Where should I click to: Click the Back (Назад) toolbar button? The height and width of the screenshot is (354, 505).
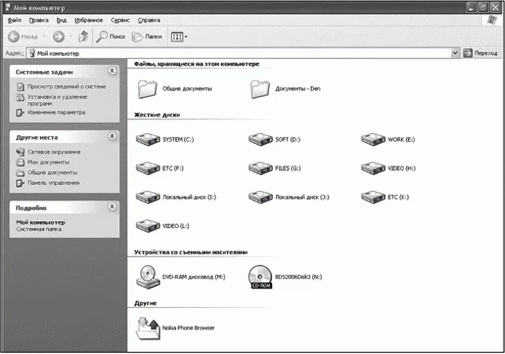tap(23, 36)
